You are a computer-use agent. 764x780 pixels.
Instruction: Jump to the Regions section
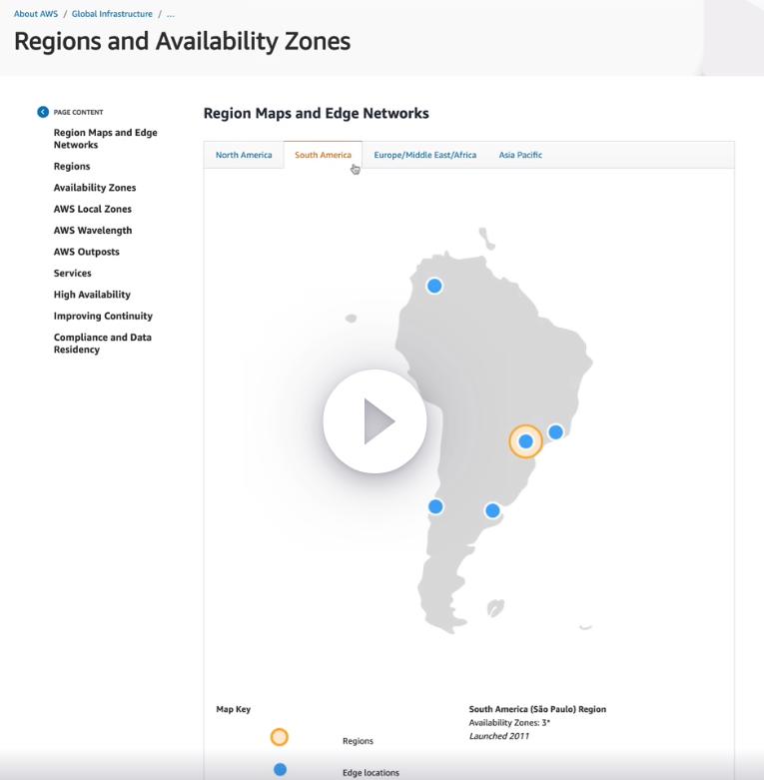[x=72, y=166]
